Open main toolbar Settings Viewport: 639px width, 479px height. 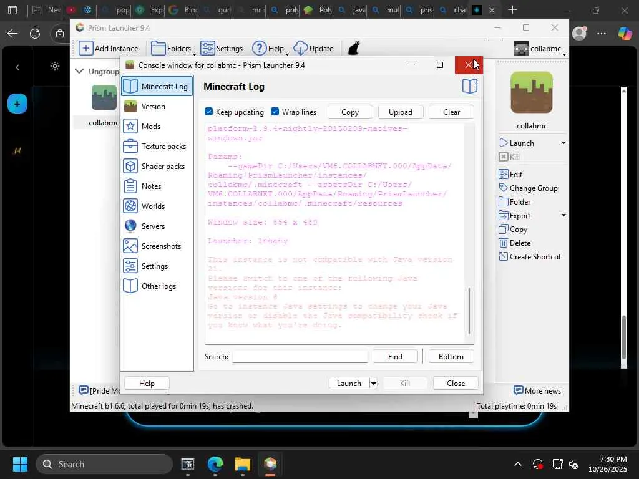click(x=222, y=49)
